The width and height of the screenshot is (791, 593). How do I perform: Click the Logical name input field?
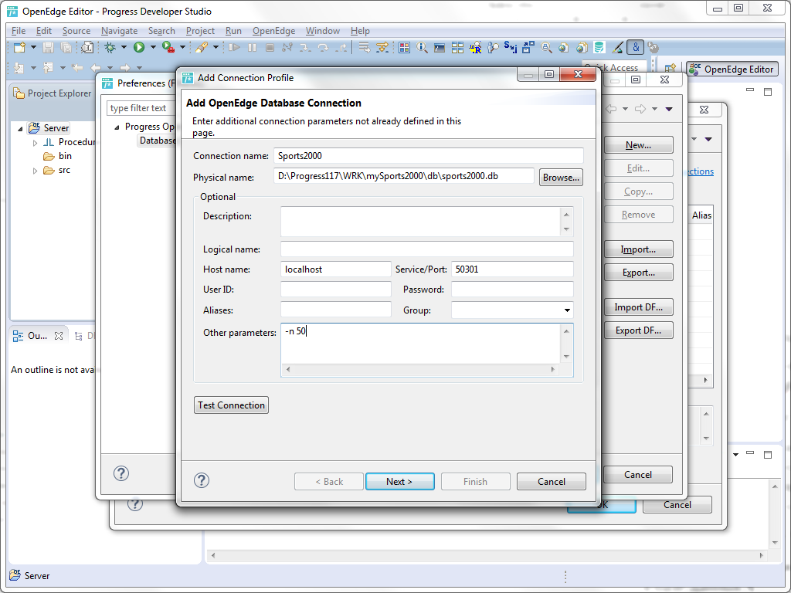pos(426,249)
